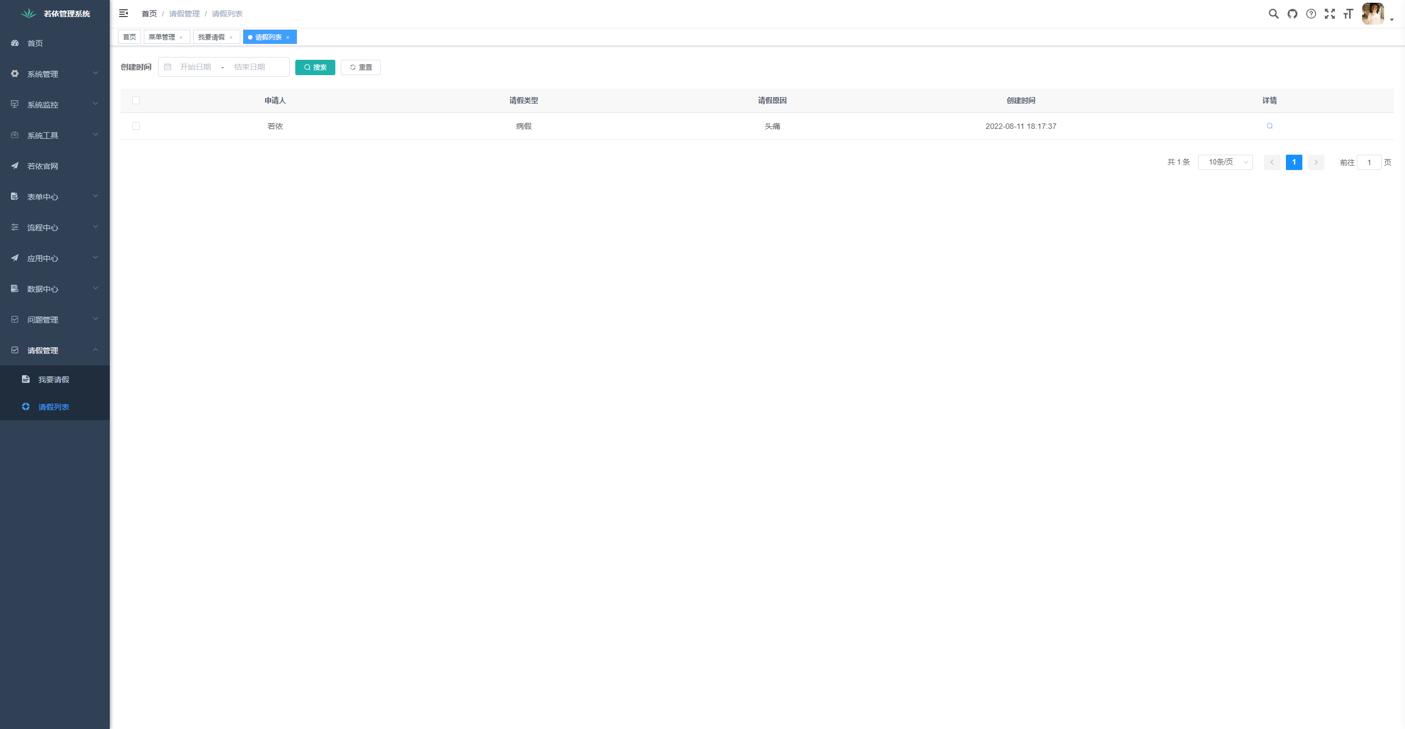Click the sidebar collapse hamburger icon
Viewport: 1405px width, 729px height.
click(x=123, y=13)
